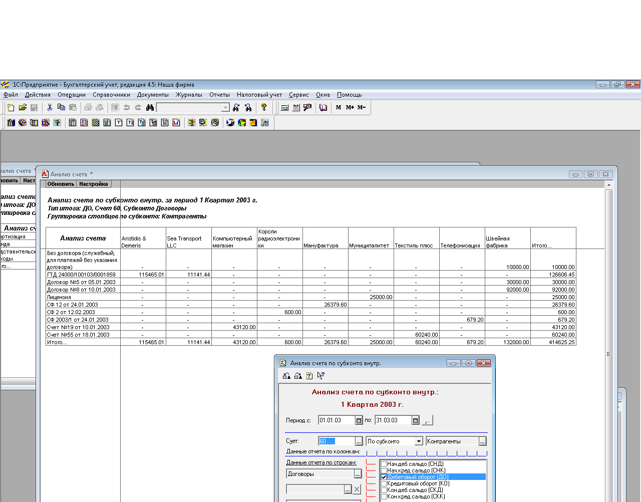Enable Нач.деб.сальдо (СНД) checkbox
Screen dimensions: 641x502
click(384, 464)
